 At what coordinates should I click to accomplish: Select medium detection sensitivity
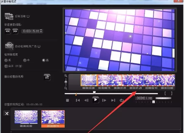(25, 60)
